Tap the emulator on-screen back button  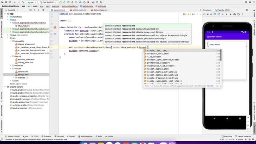click(214, 118)
